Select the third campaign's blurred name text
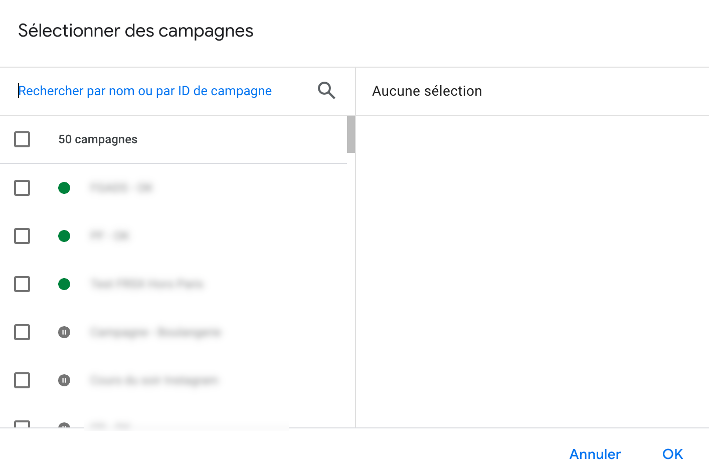The image size is (709, 475). [x=147, y=284]
